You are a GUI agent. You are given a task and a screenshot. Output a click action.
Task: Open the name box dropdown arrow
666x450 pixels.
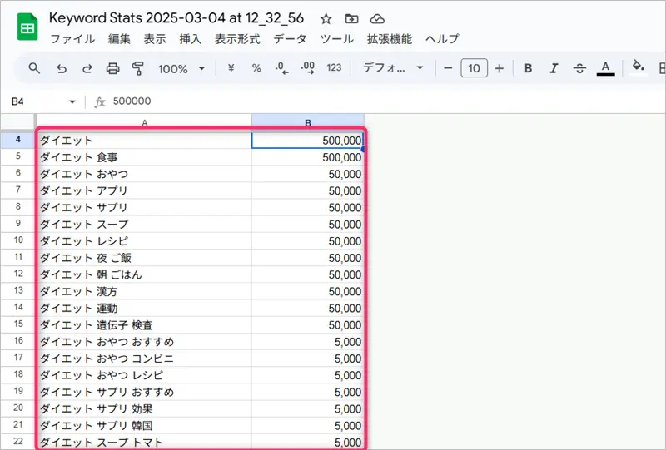(x=72, y=101)
